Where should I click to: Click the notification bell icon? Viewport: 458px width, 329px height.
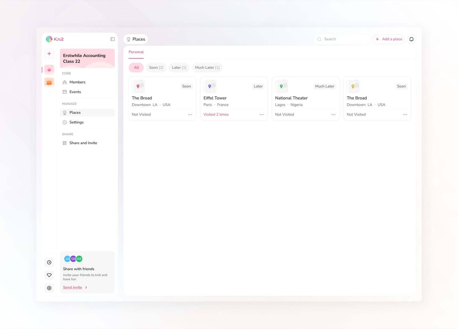tap(411, 39)
